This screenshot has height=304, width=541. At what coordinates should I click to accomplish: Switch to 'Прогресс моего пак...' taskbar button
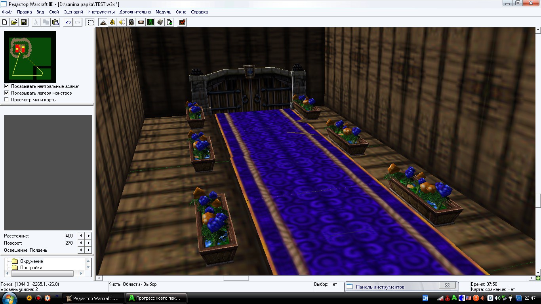[x=156, y=298]
